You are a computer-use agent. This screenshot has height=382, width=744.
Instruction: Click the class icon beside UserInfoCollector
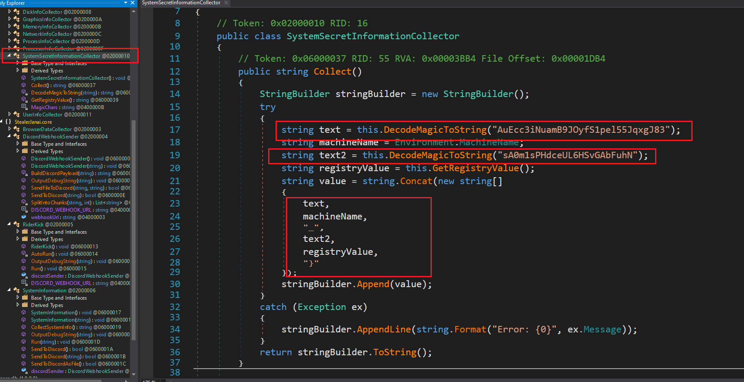click(x=16, y=115)
